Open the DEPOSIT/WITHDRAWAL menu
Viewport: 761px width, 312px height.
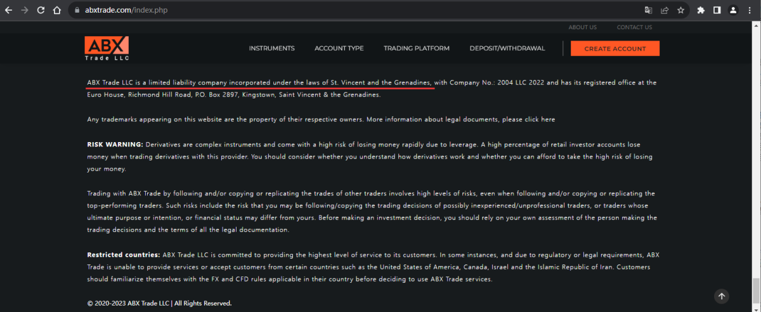(x=507, y=49)
